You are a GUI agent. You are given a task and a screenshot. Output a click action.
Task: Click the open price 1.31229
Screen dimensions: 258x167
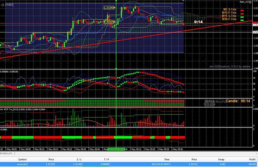point(50,164)
